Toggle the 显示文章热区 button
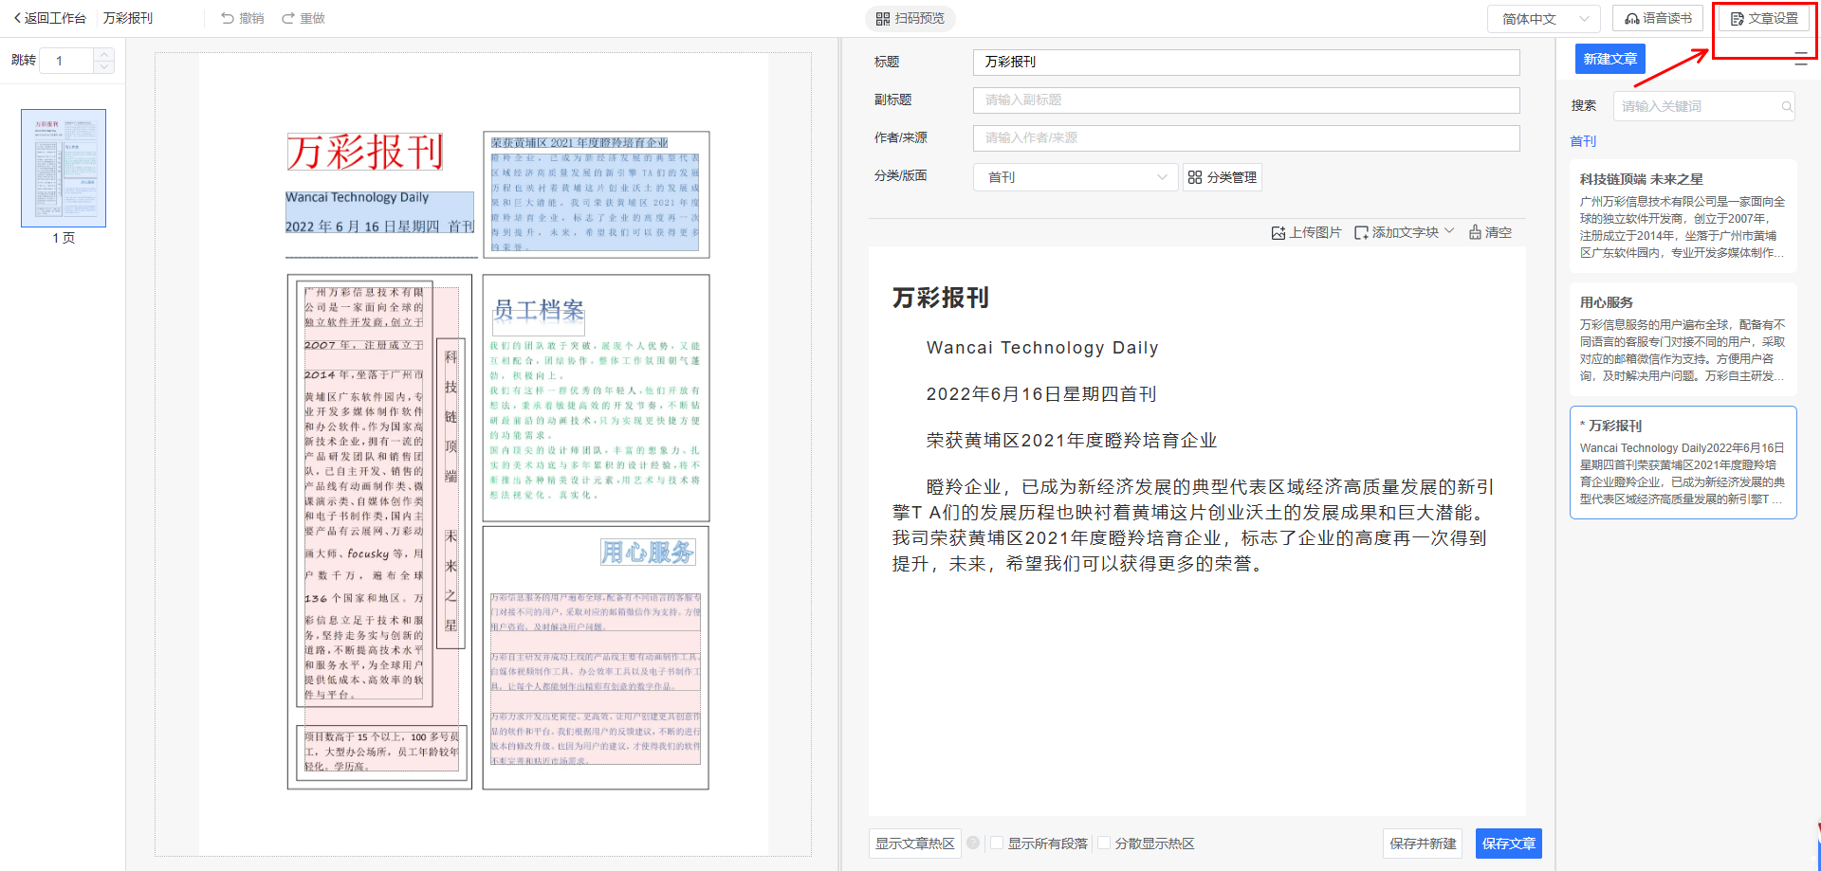Screen dimensions: 1821x871 pos(914,844)
